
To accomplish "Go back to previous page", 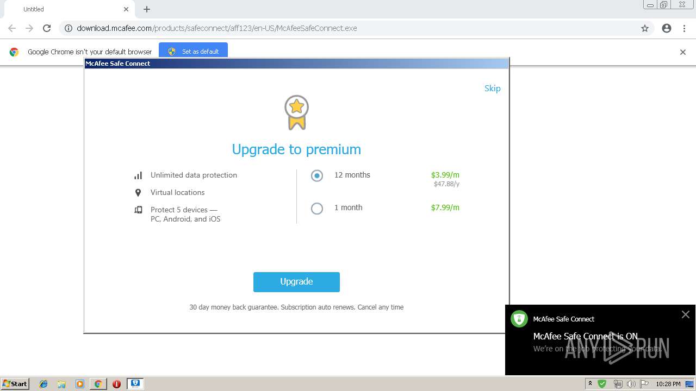I will click(12, 28).
